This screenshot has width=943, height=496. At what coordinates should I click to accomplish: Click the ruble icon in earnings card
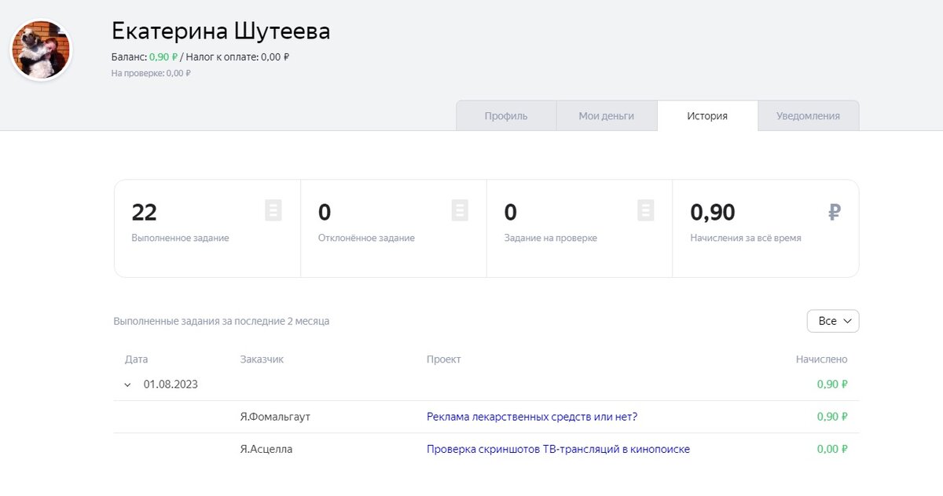tap(835, 212)
